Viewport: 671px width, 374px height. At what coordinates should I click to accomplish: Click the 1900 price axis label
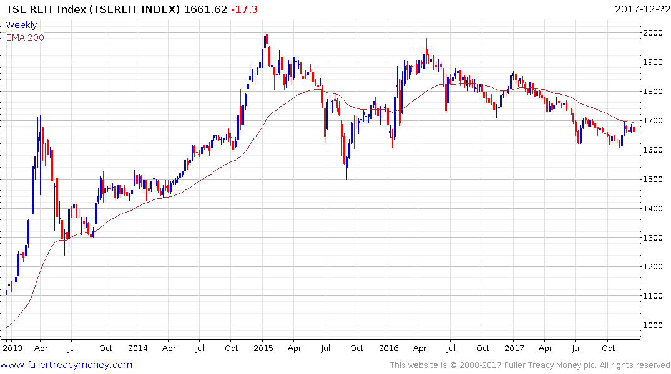(x=653, y=62)
